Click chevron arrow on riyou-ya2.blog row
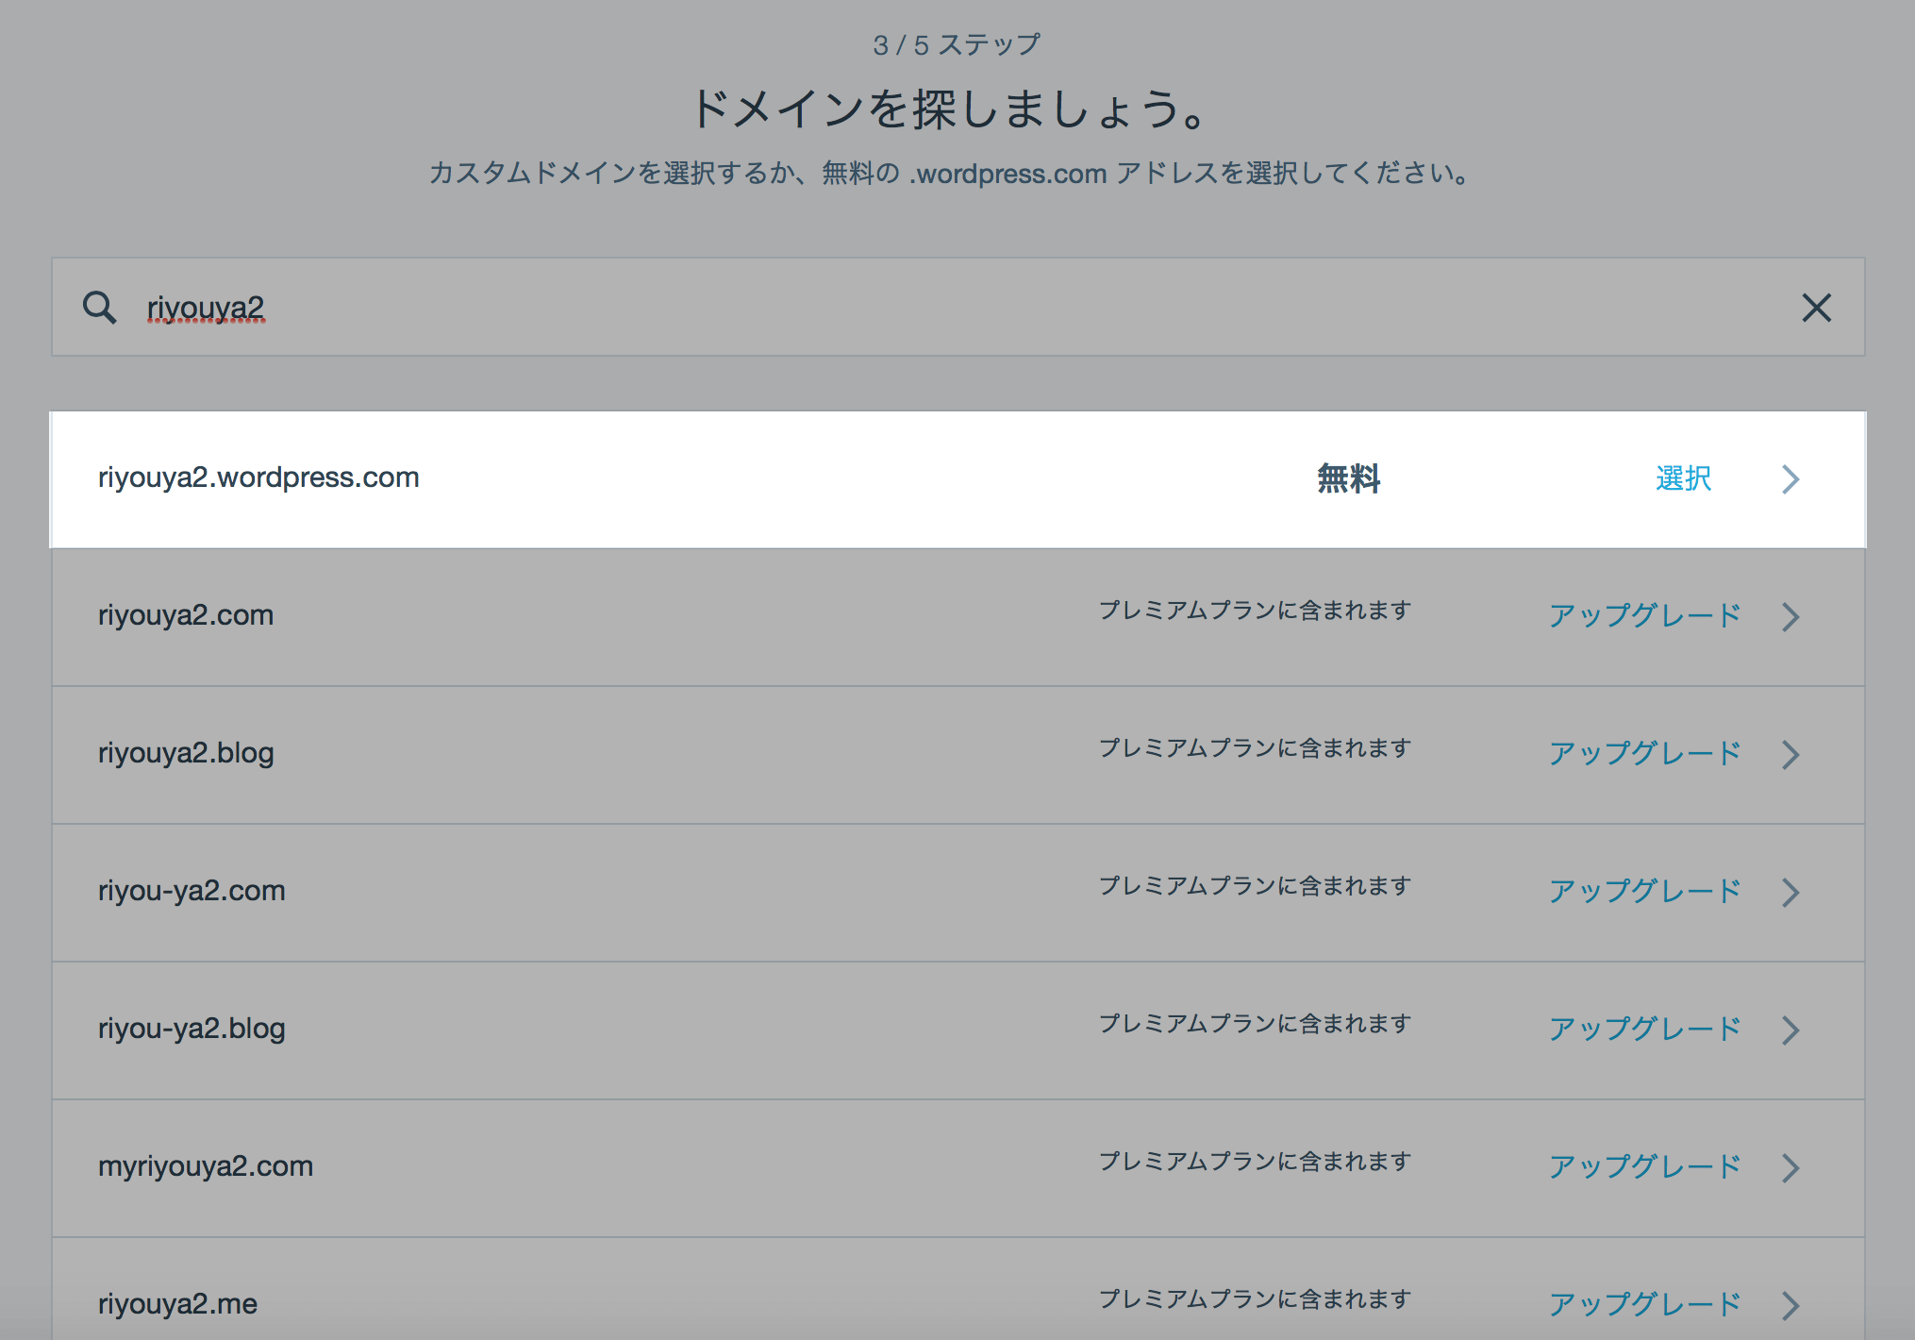The height and width of the screenshot is (1340, 1915). click(x=1790, y=1030)
